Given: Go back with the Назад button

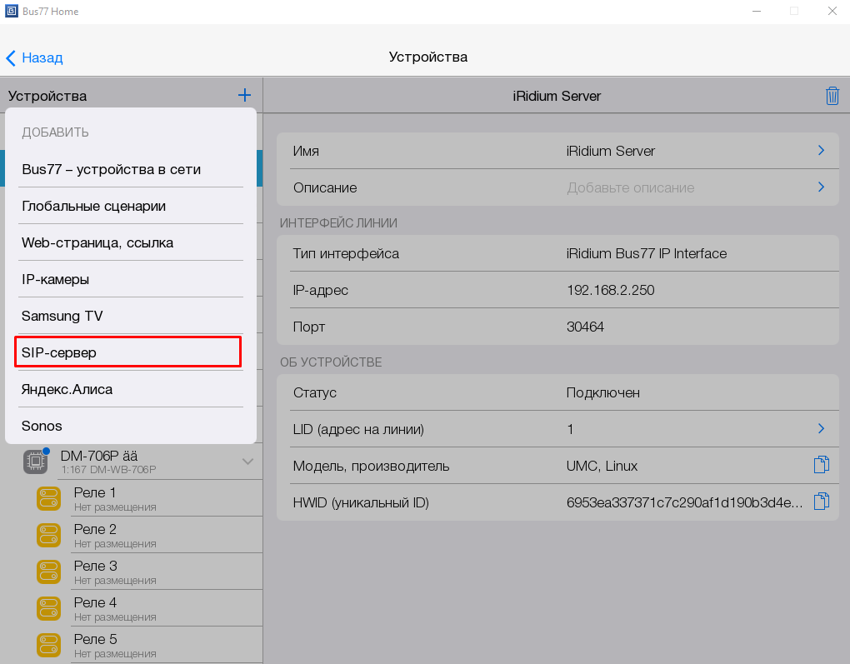Looking at the screenshot, I should pyautogui.click(x=35, y=57).
